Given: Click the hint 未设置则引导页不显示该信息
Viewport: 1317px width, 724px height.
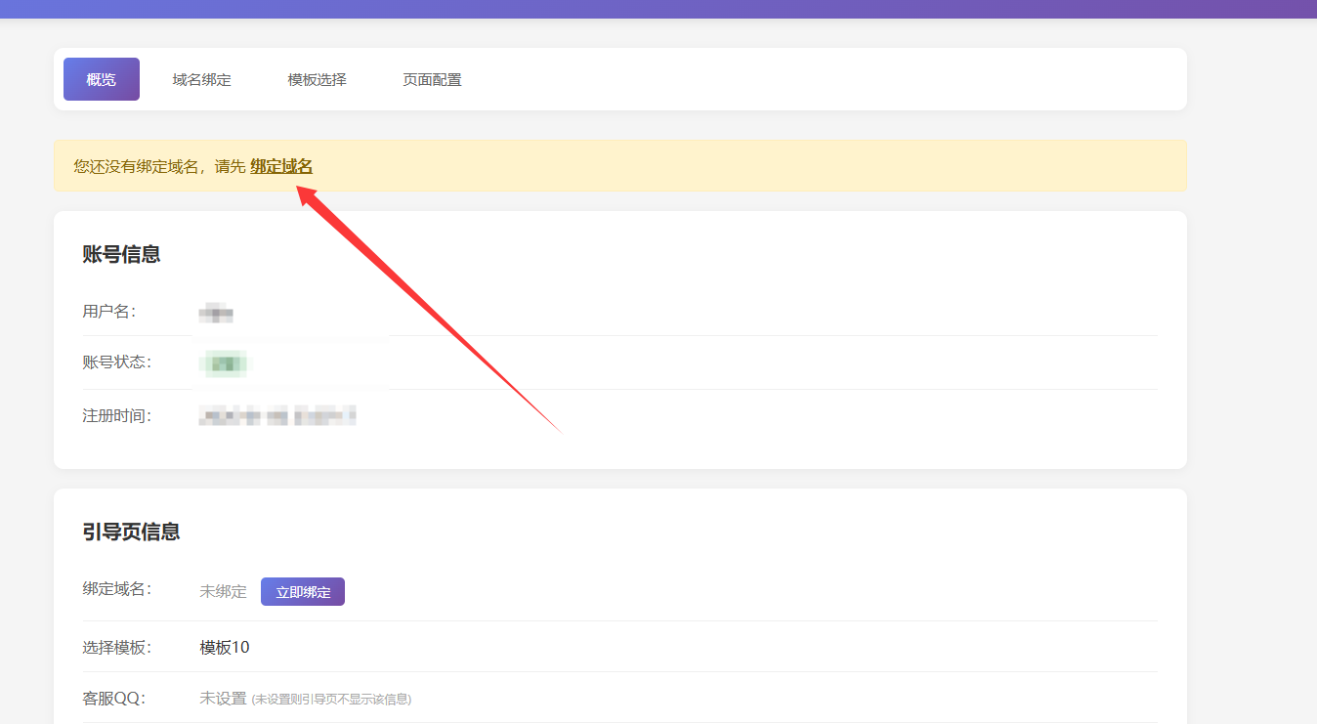Looking at the screenshot, I should [331, 700].
